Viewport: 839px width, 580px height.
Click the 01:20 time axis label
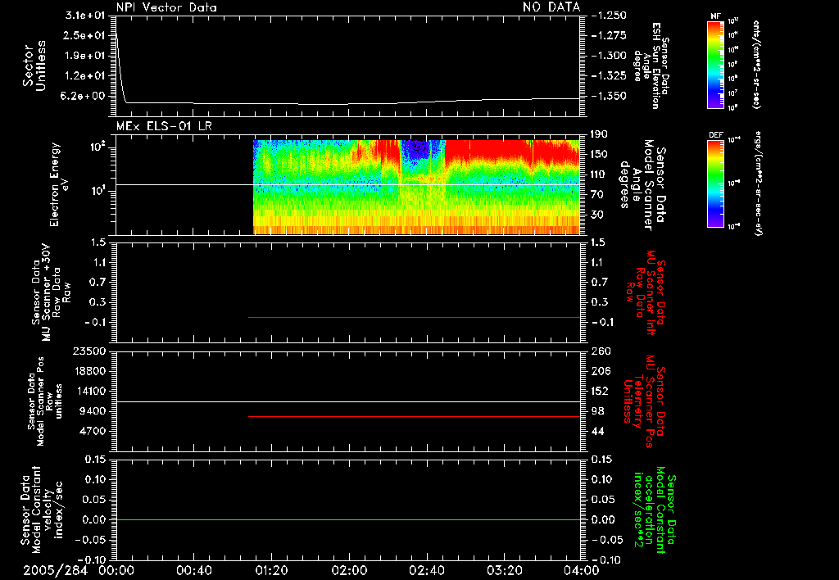pyautogui.click(x=271, y=570)
